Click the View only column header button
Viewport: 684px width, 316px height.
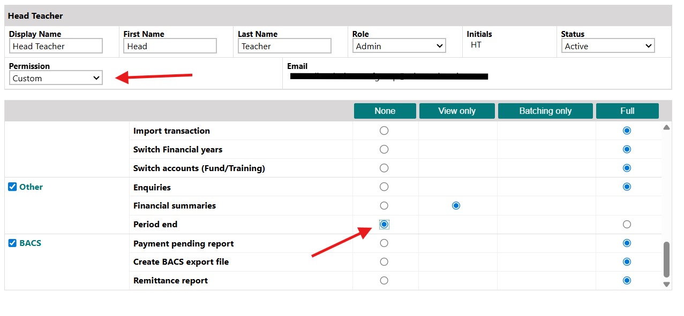(456, 111)
